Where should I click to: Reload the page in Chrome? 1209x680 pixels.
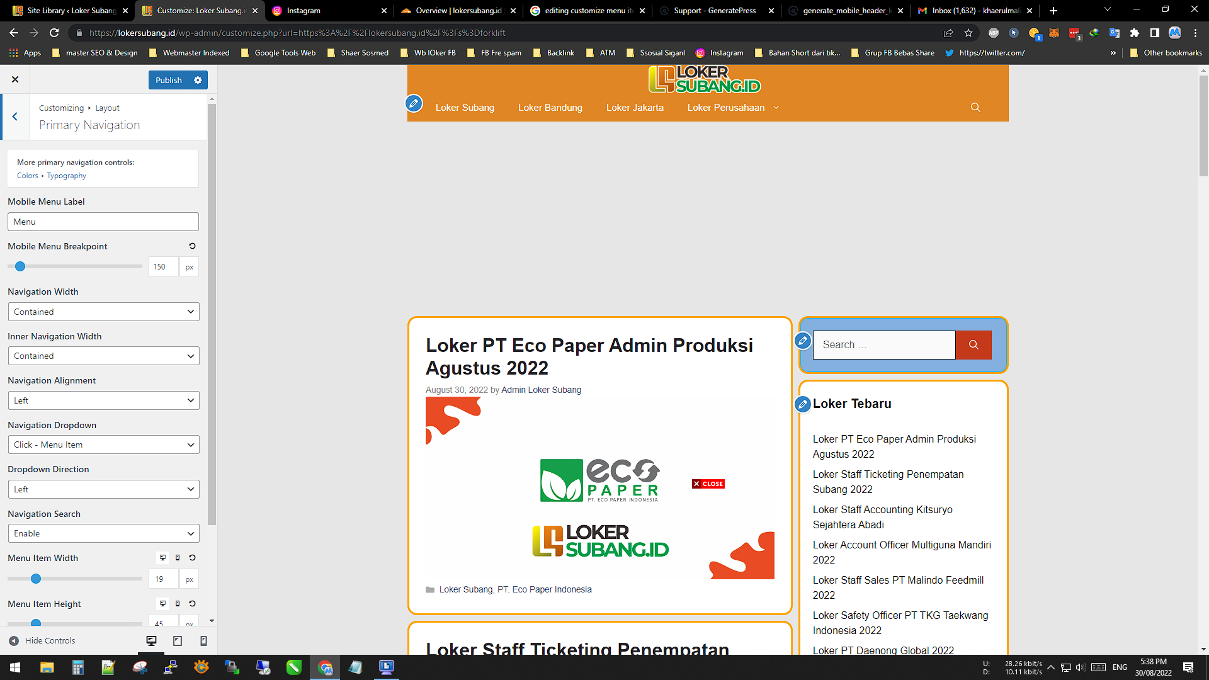(54, 33)
